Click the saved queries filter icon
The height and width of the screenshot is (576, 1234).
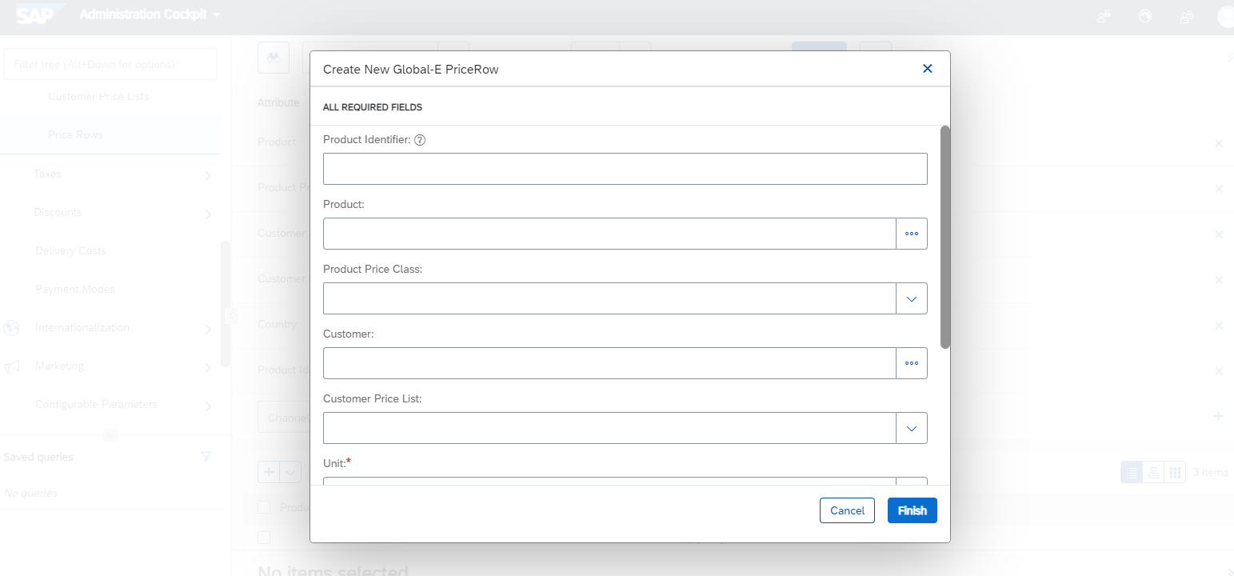206,457
